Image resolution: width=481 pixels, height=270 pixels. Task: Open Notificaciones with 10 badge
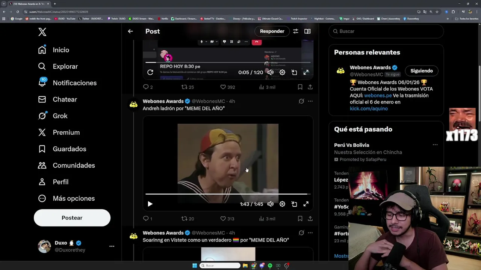click(x=67, y=83)
